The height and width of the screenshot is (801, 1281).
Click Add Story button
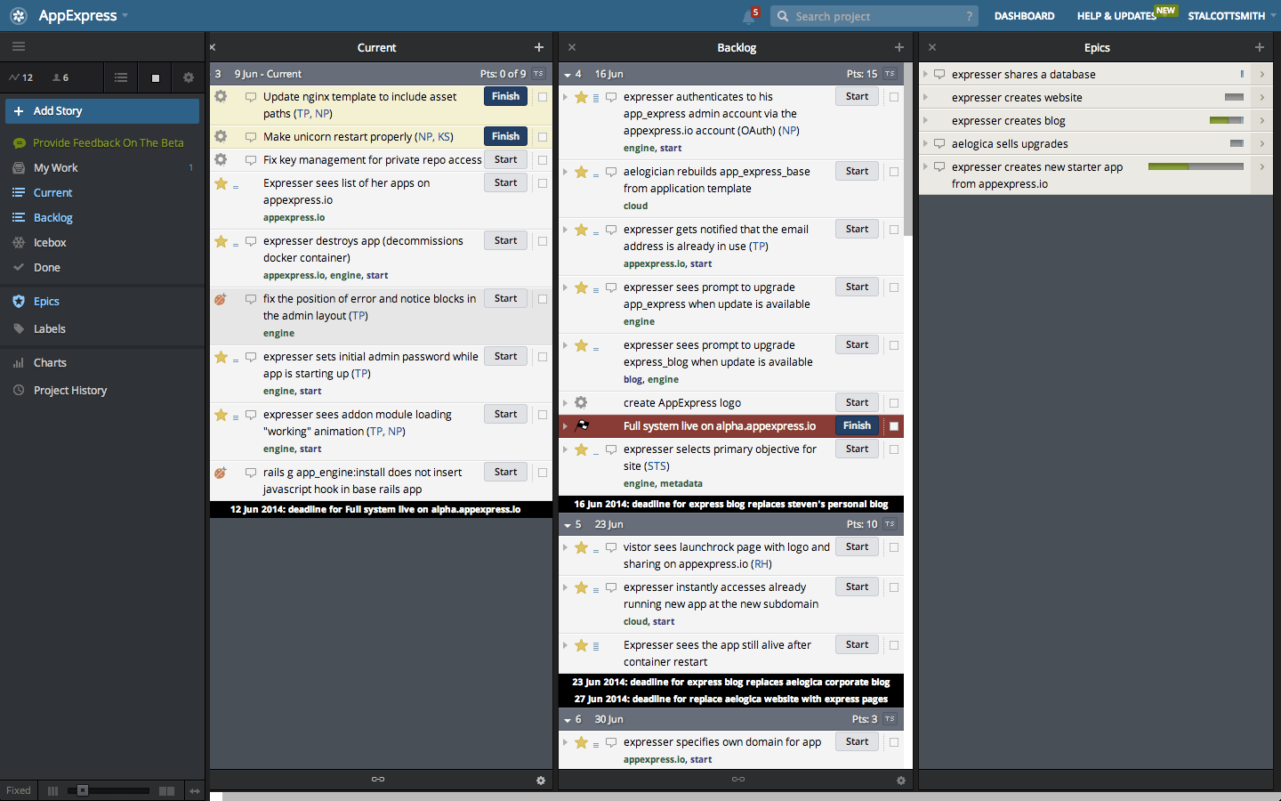(x=102, y=111)
